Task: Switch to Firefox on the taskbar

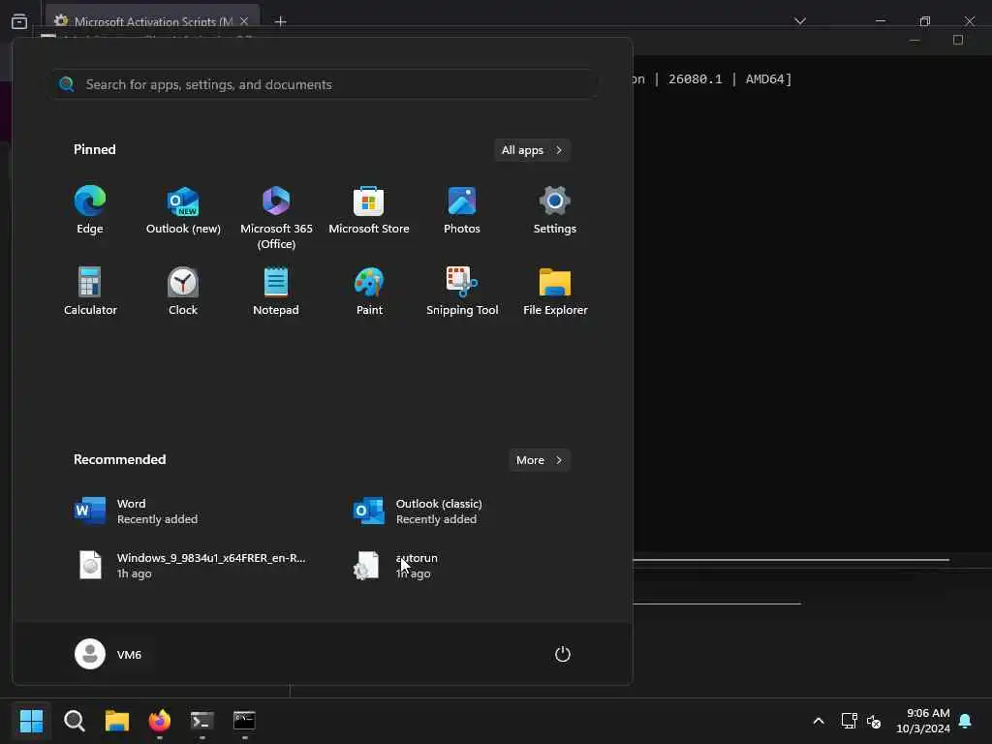Action: click(x=160, y=721)
